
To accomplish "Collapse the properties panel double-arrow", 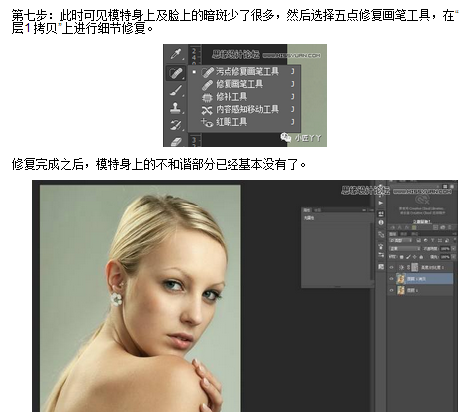I will (x=364, y=210).
